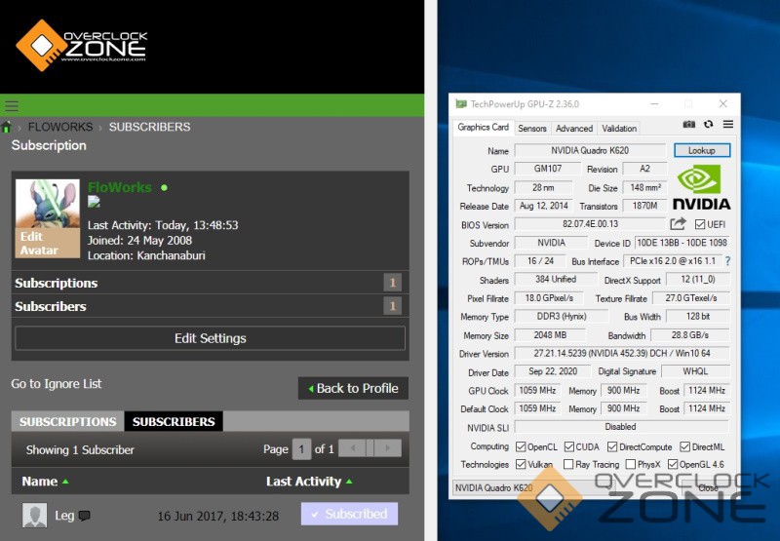Go to next page arrow
Viewport: 780px width, 541px height.
tap(387, 448)
